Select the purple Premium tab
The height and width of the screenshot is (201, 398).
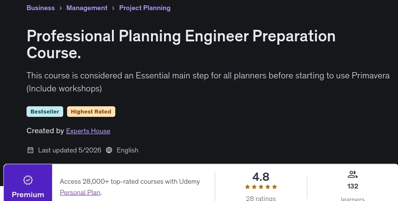coord(28,183)
